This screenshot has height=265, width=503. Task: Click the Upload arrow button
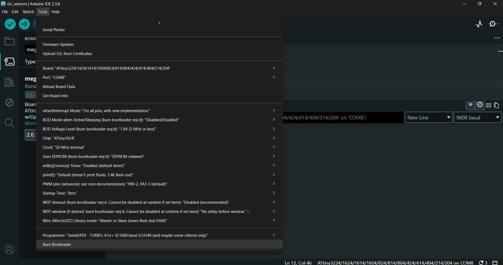(24, 24)
